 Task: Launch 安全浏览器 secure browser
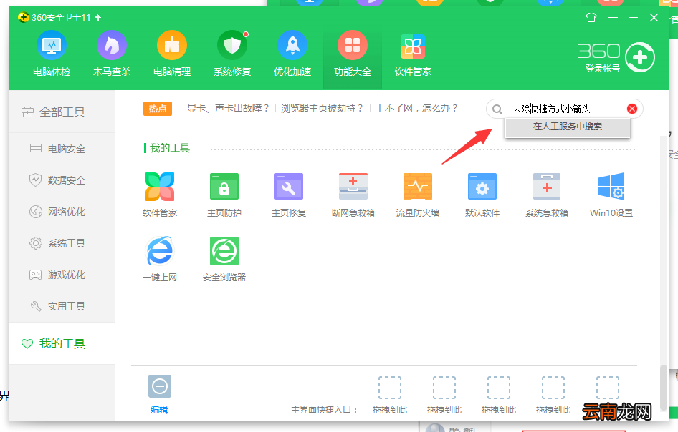pyautogui.click(x=224, y=258)
